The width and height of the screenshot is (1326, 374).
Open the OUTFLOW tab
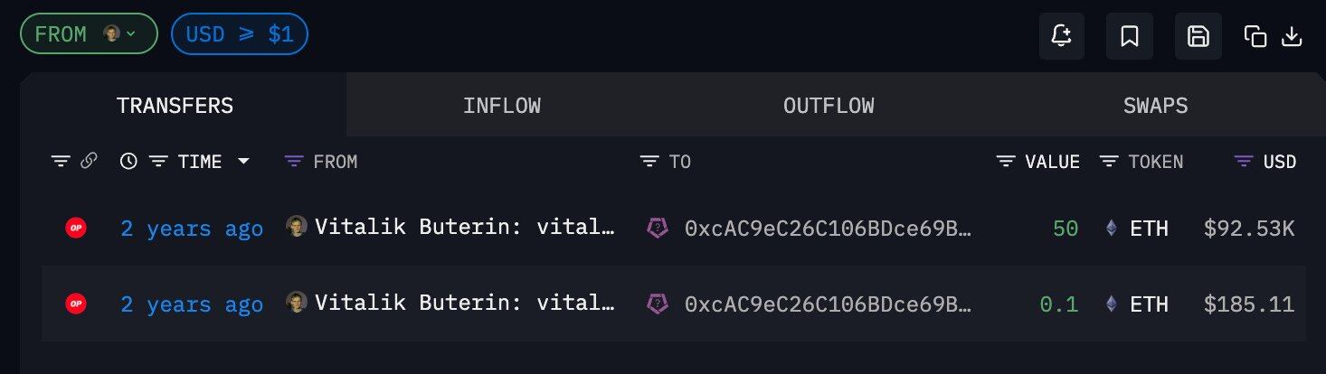828,106
